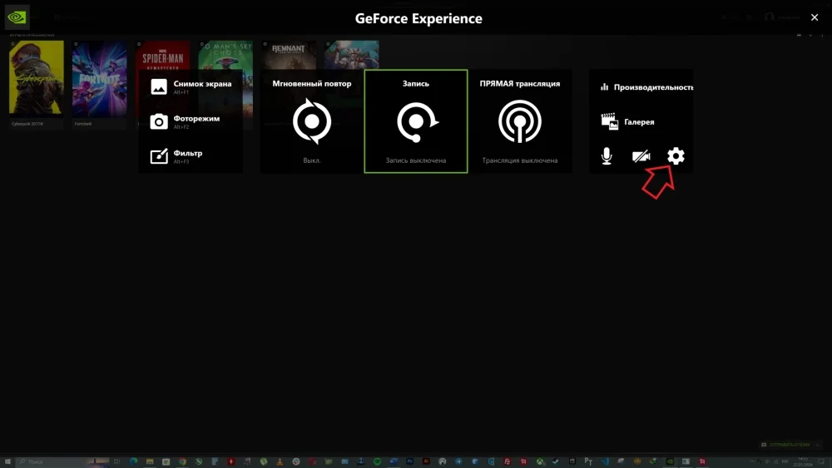Launch Google Chrome from the taskbar

point(182,461)
